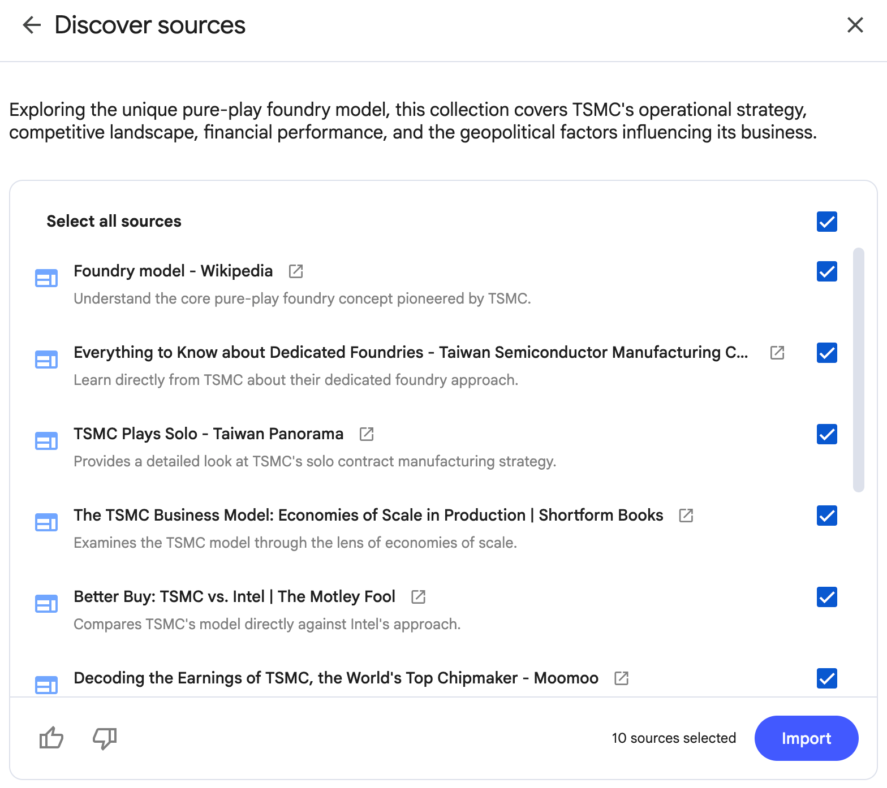Open external link icon for Shortform Books source
Image resolution: width=887 pixels, height=788 pixels.
click(x=686, y=516)
